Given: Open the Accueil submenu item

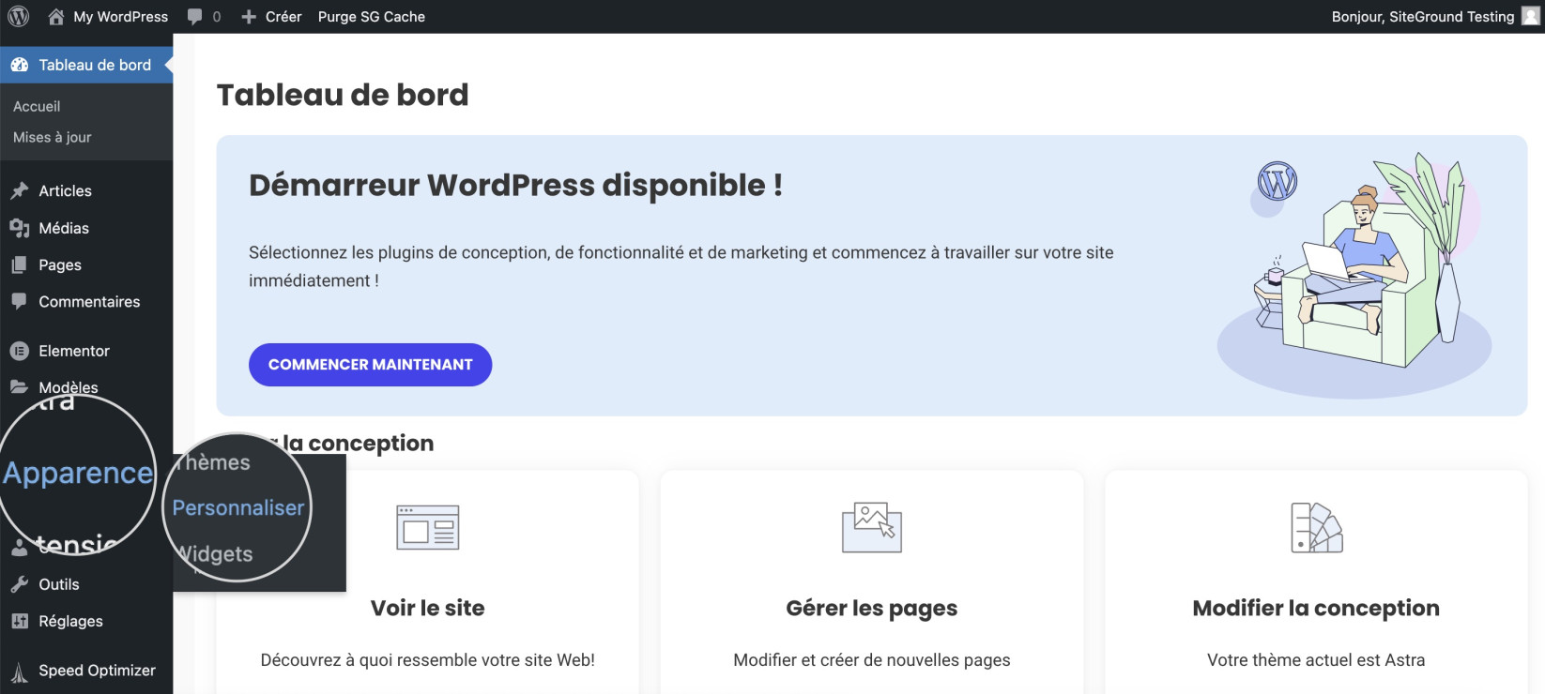Looking at the screenshot, I should [37, 107].
